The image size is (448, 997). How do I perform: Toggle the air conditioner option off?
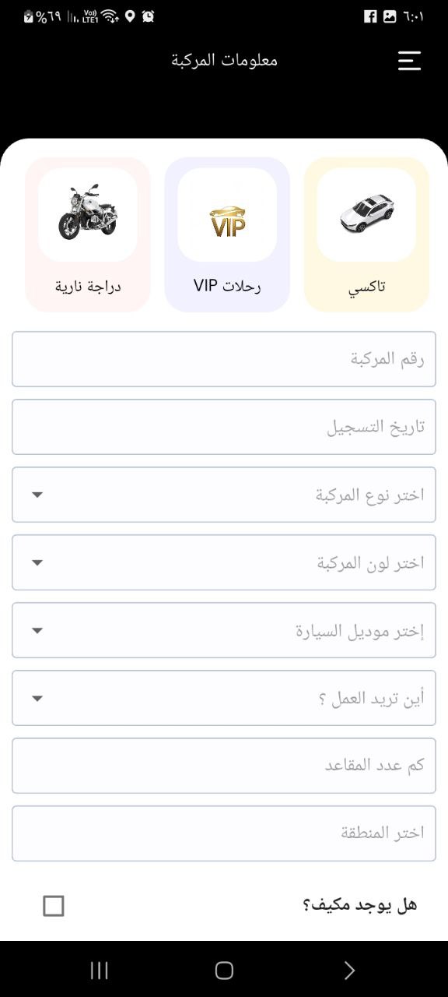point(53,906)
